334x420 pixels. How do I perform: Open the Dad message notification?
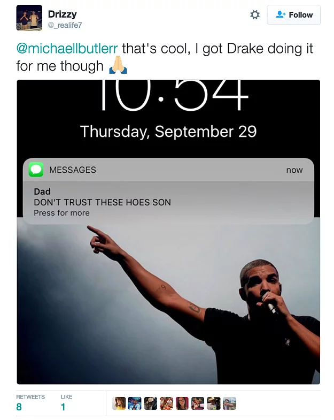(168, 191)
